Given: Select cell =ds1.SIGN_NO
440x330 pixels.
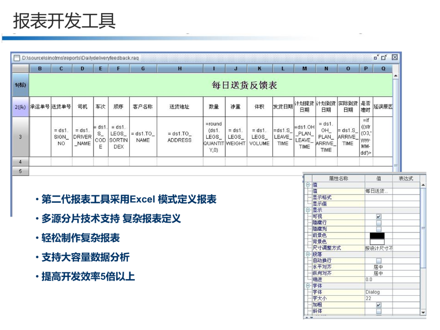Looking at the screenshot, I should coord(62,137).
